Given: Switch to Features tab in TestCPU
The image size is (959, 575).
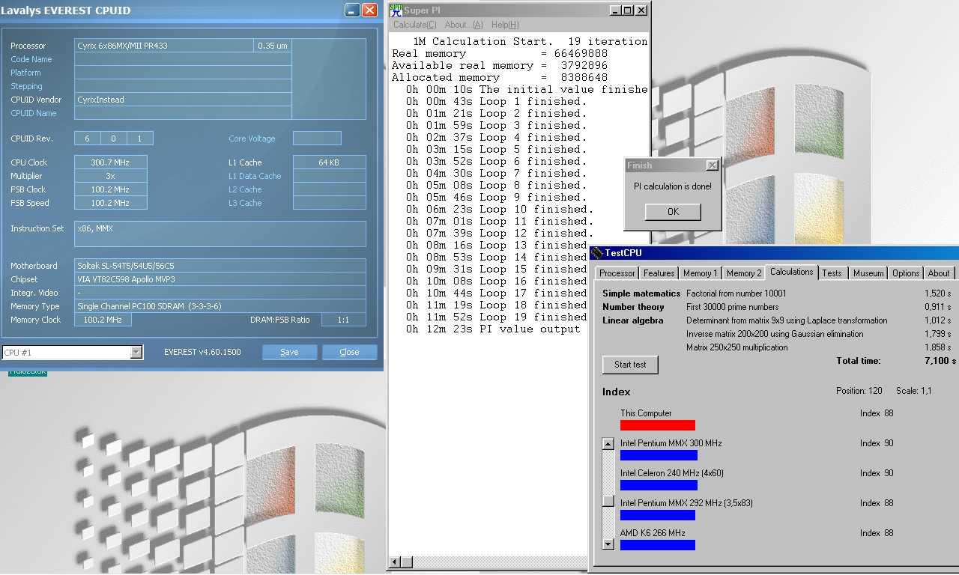Looking at the screenshot, I should coord(659,273).
